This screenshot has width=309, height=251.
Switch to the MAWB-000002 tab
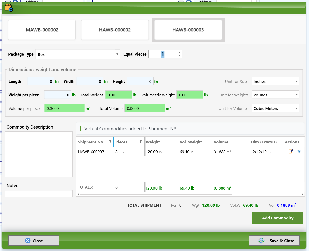[42, 30]
